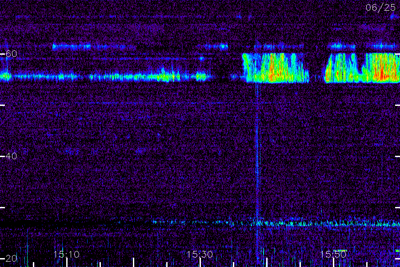Click the 15:50 time label
Viewport: 400px width, 267px height.
[333, 255]
